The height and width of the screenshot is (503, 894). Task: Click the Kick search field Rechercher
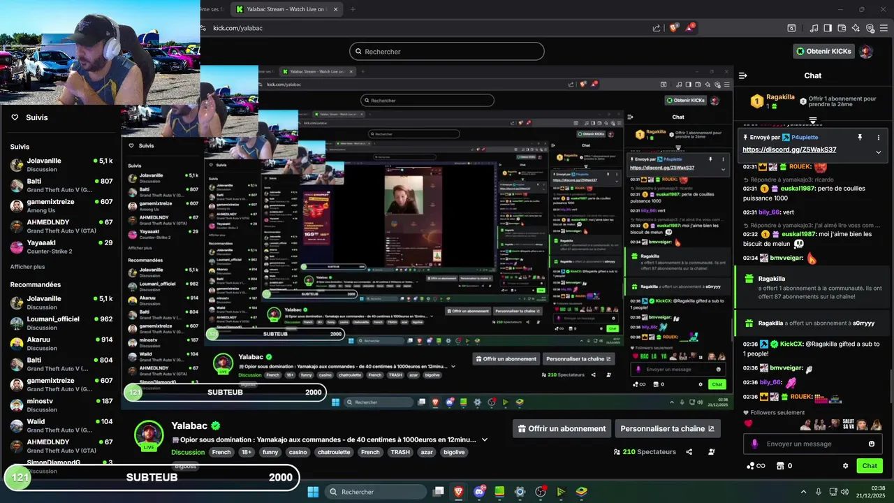[x=447, y=52]
